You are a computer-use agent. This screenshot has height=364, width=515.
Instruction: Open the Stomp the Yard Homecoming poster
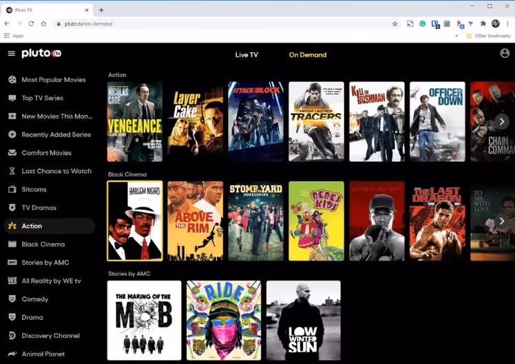(256, 221)
